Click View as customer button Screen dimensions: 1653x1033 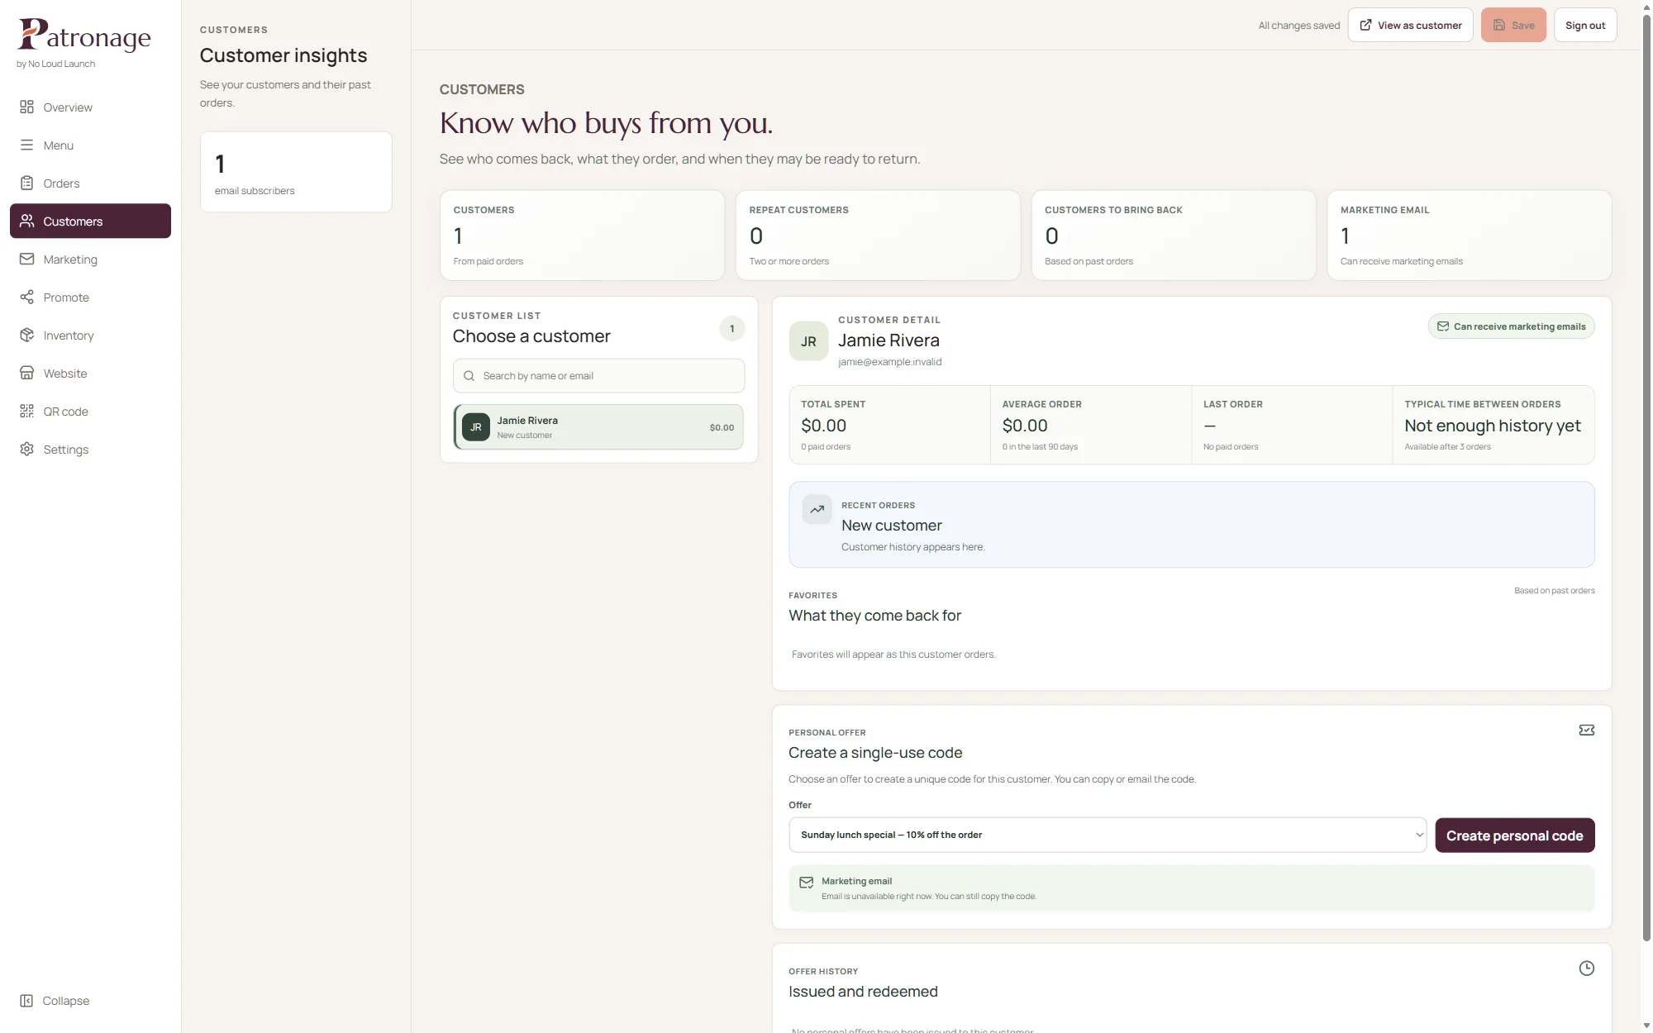coord(1410,25)
